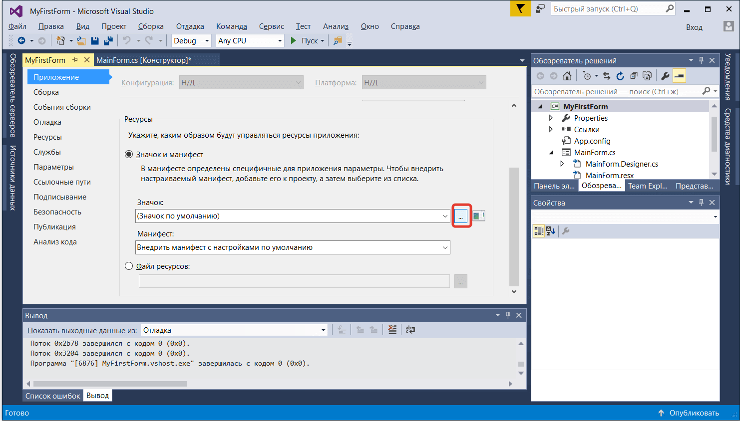Click the icon preview image beside browse button
Image resolution: width=740 pixels, height=421 pixels.
pyautogui.click(x=479, y=216)
